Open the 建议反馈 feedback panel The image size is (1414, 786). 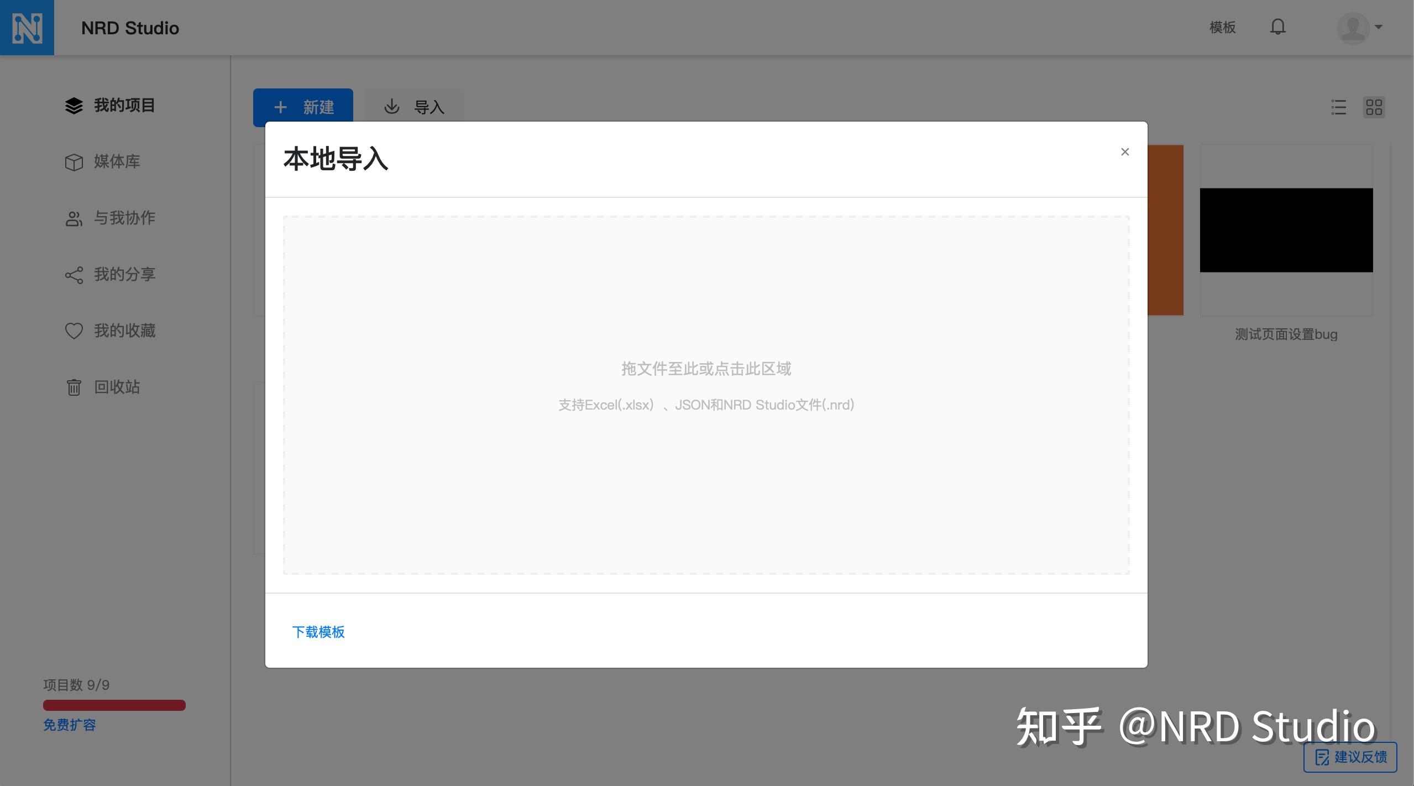[x=1350, y=757]
